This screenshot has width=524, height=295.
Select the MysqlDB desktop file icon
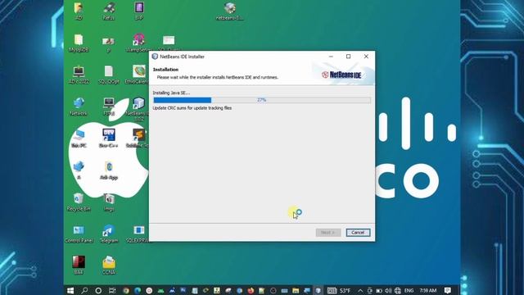[x=79, y=43]
